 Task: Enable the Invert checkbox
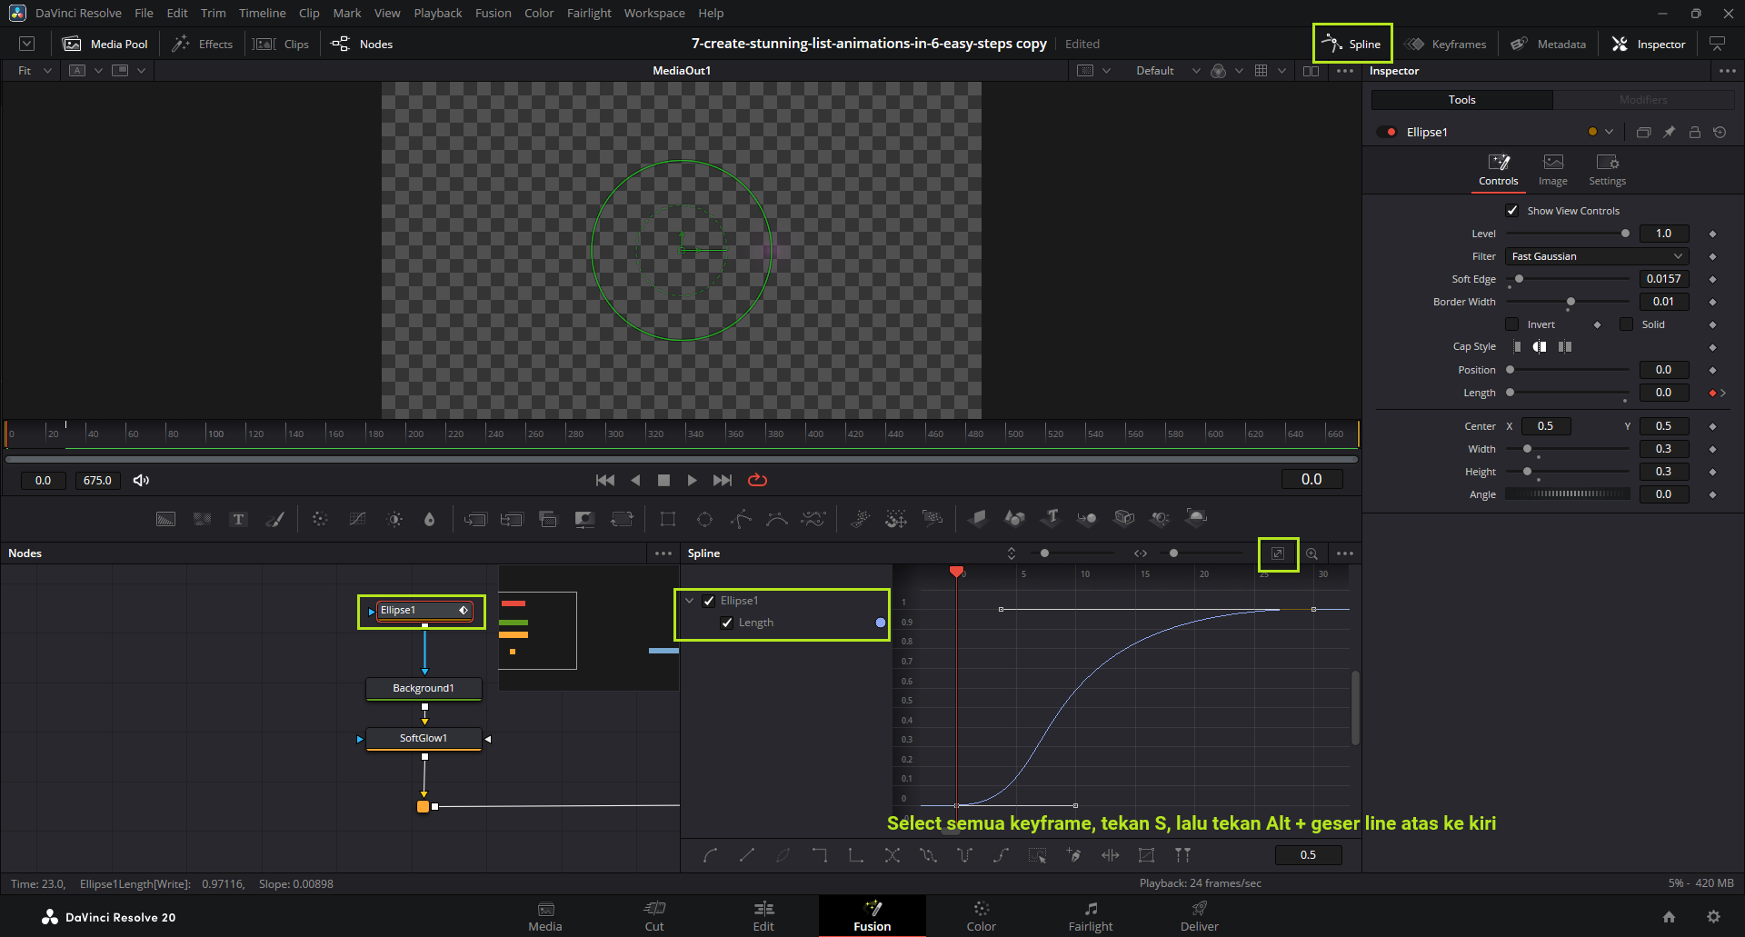(1512, 324)
